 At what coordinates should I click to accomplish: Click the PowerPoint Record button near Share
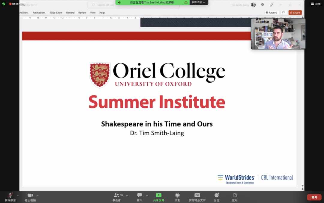[x=271, y=13]
